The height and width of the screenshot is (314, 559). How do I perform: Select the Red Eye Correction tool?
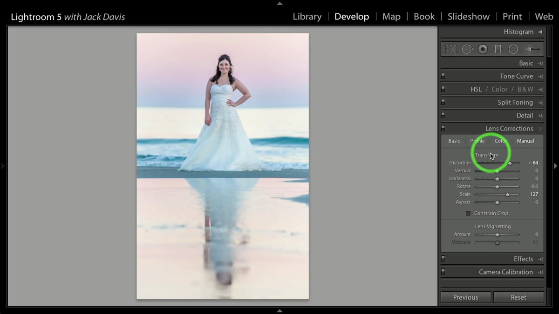pos(483,49)
